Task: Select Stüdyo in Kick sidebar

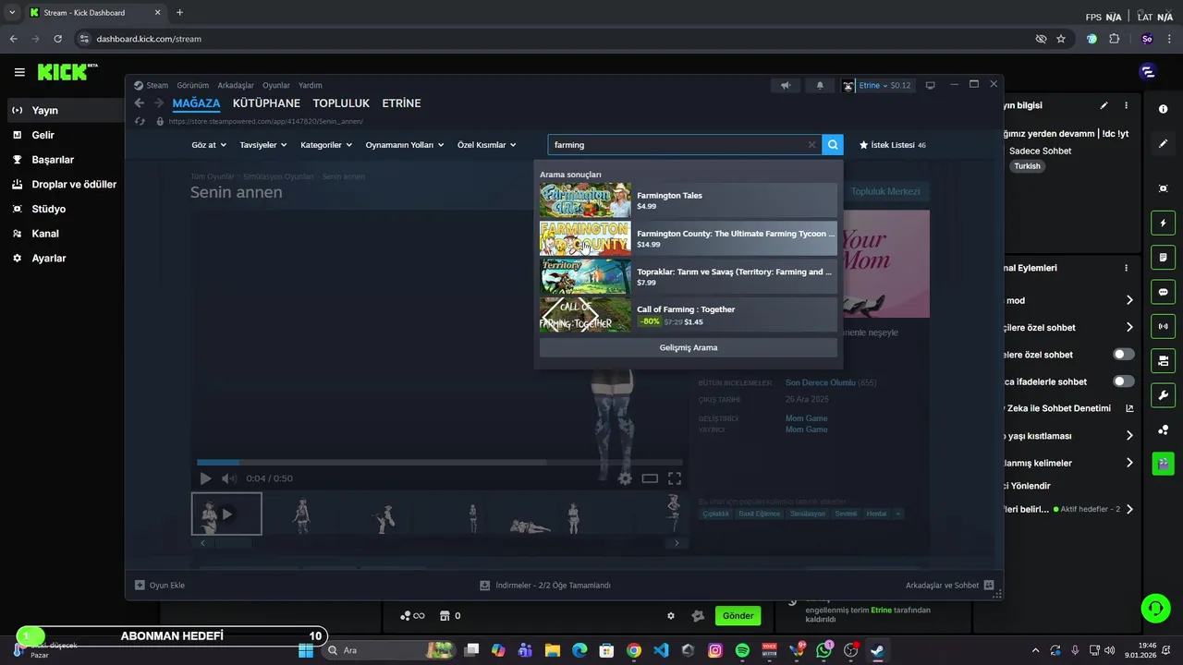Action: [48, 209]
